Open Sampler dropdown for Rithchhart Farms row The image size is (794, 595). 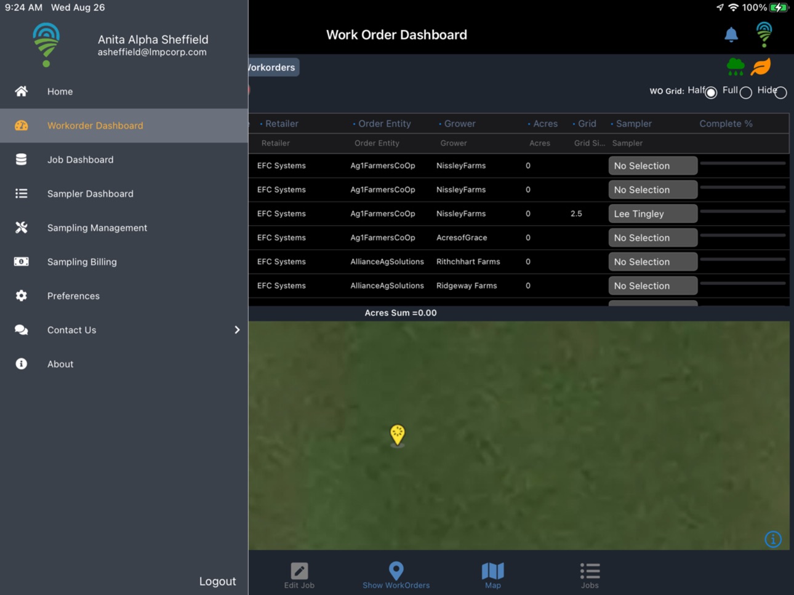(x=652, y=262)
